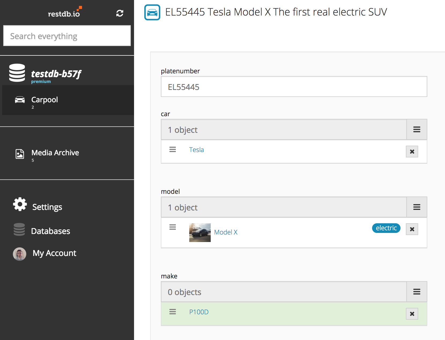Click the testdb-b57f database stack icon
Viewport: 445px width, 340px height.
[x=17, y=73]
